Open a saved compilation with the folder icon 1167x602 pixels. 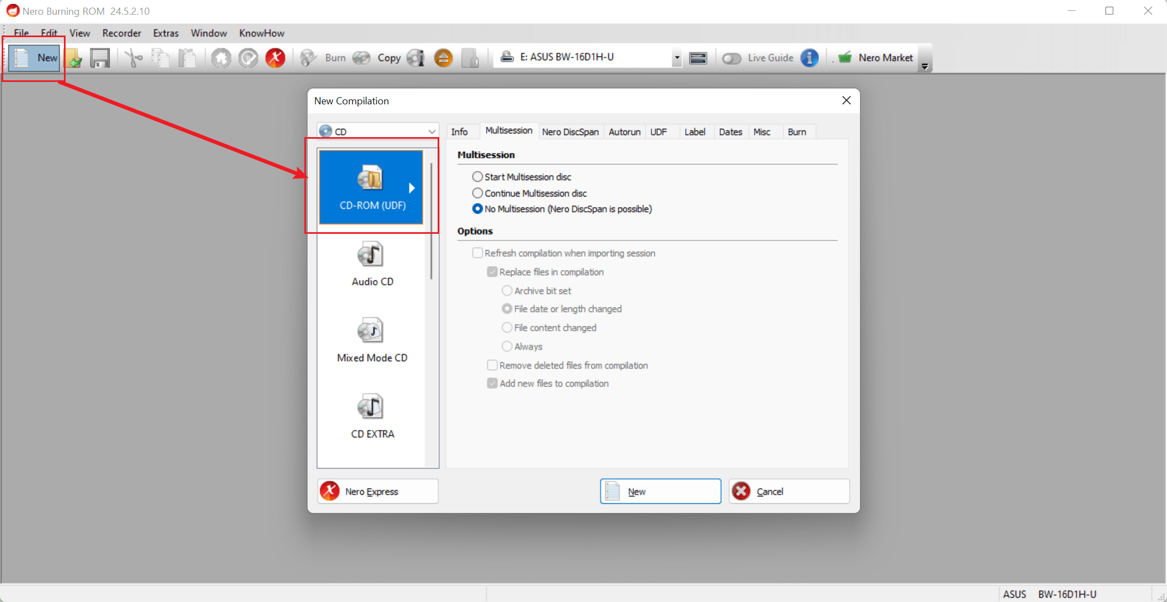[73, 57]
